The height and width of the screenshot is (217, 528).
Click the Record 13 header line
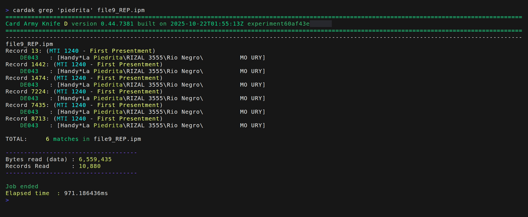[80, 51]
